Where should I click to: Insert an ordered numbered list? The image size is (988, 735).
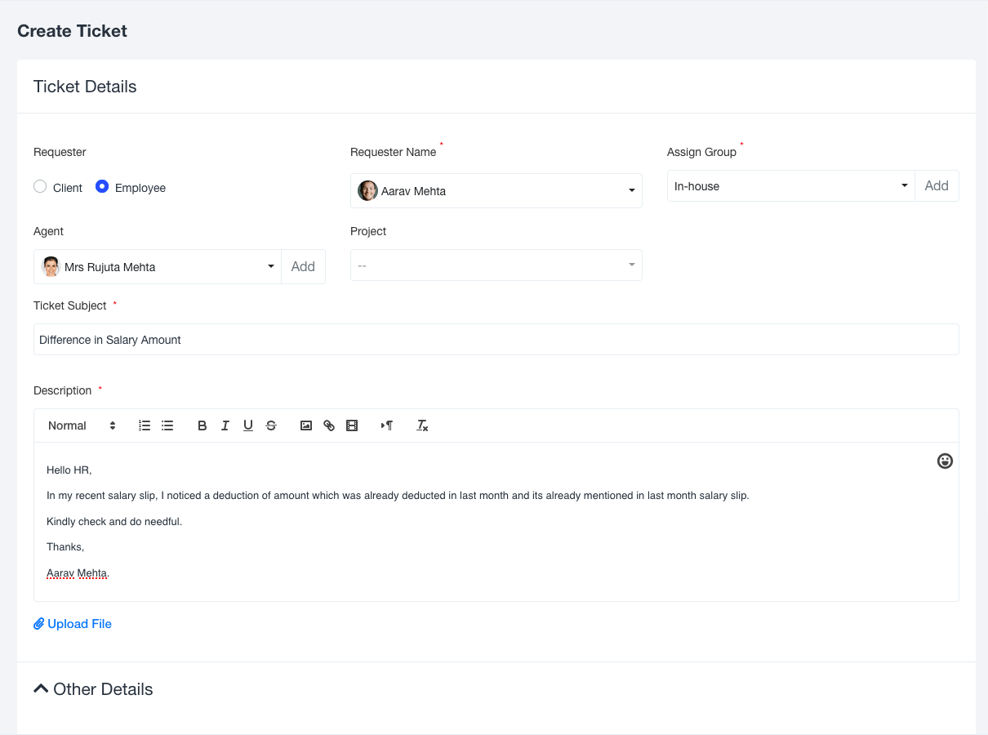pyautogui.click(x=145, y=425)
